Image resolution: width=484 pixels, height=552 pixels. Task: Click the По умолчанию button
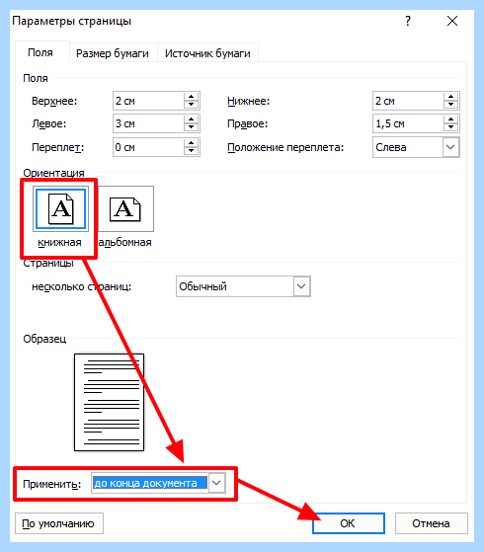point(59,523)
